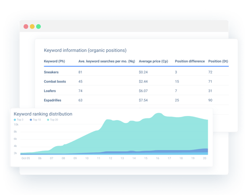The height and width of the screenshot is (195, 248).
Task: Click the 2k y-axis label
Action: pyautogui.click(x=15, y=153)
